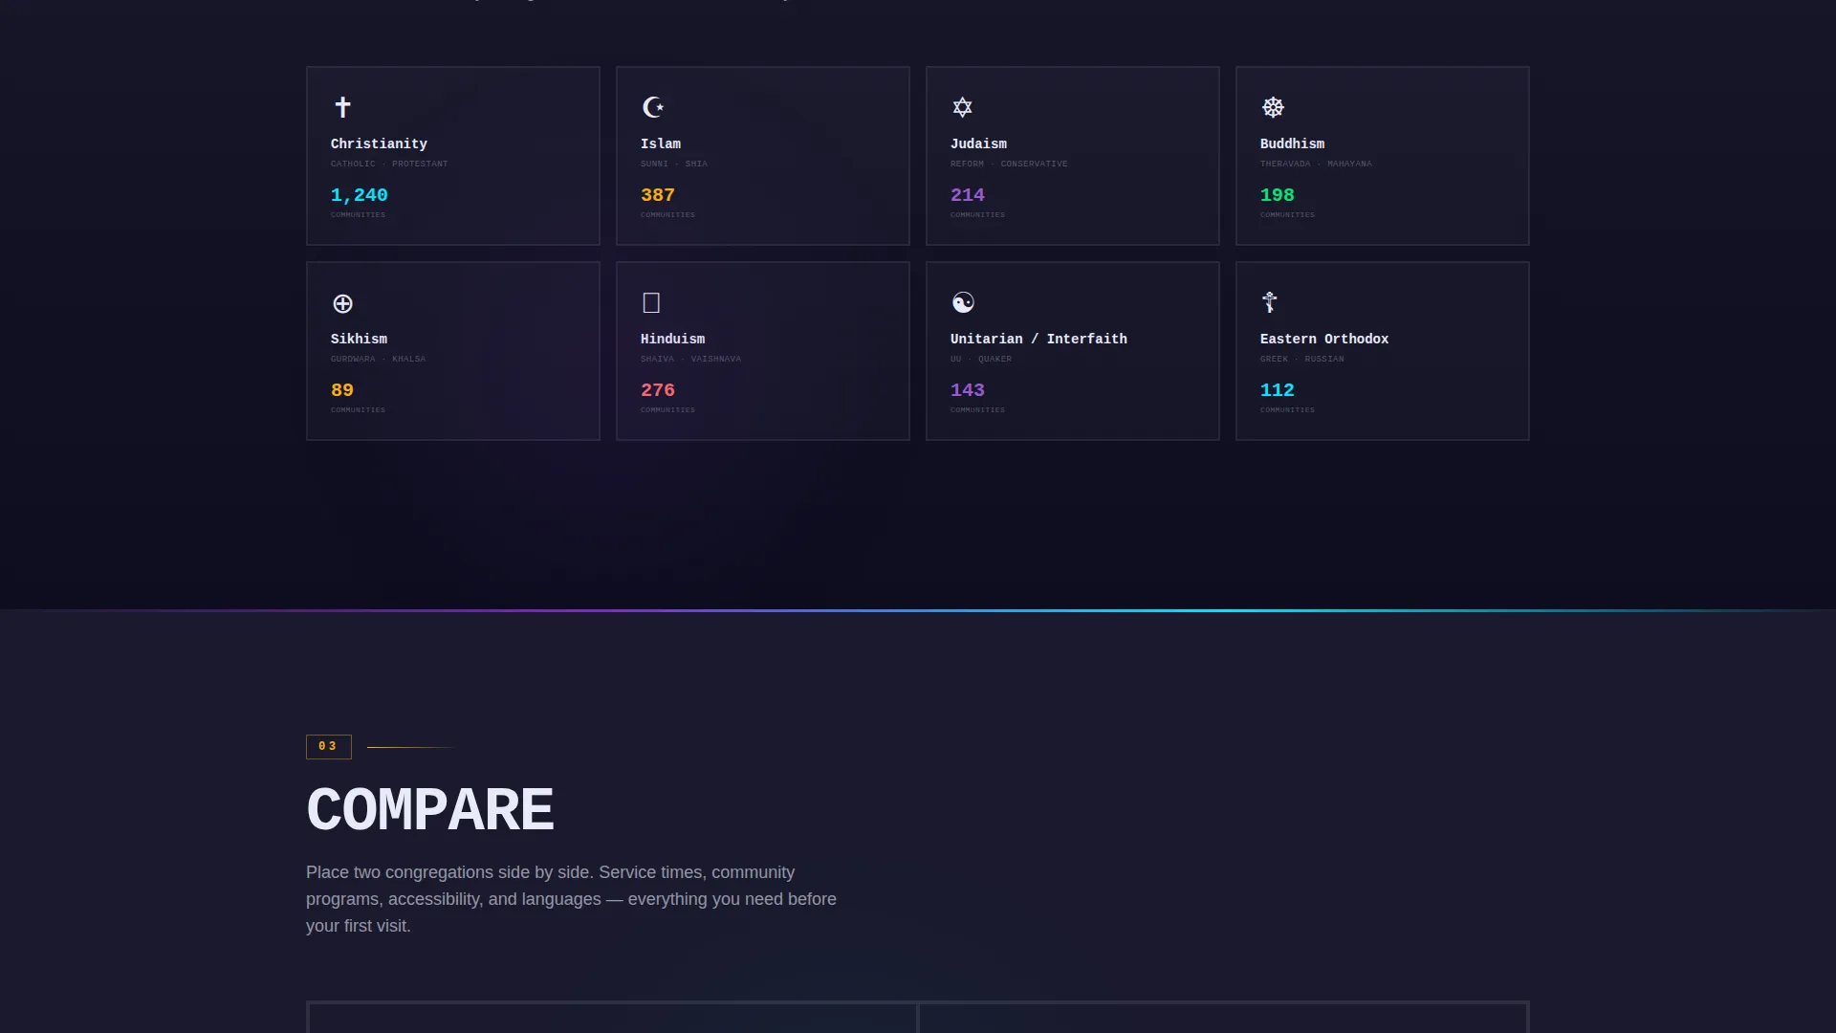Click the Theravada · Mahayana subtitle
Screen dimensions: 1836x1033
1316,165
